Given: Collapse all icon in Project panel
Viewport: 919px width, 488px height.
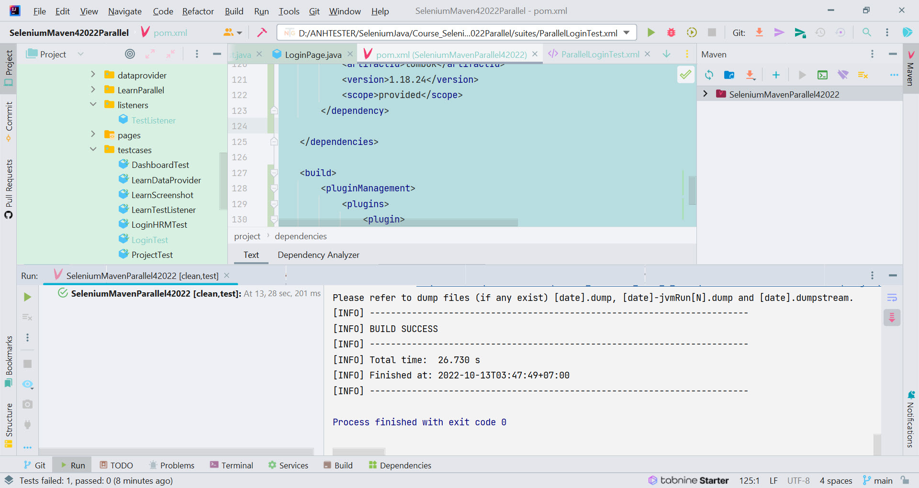Looking at the screenshot, I should [170, 54].
